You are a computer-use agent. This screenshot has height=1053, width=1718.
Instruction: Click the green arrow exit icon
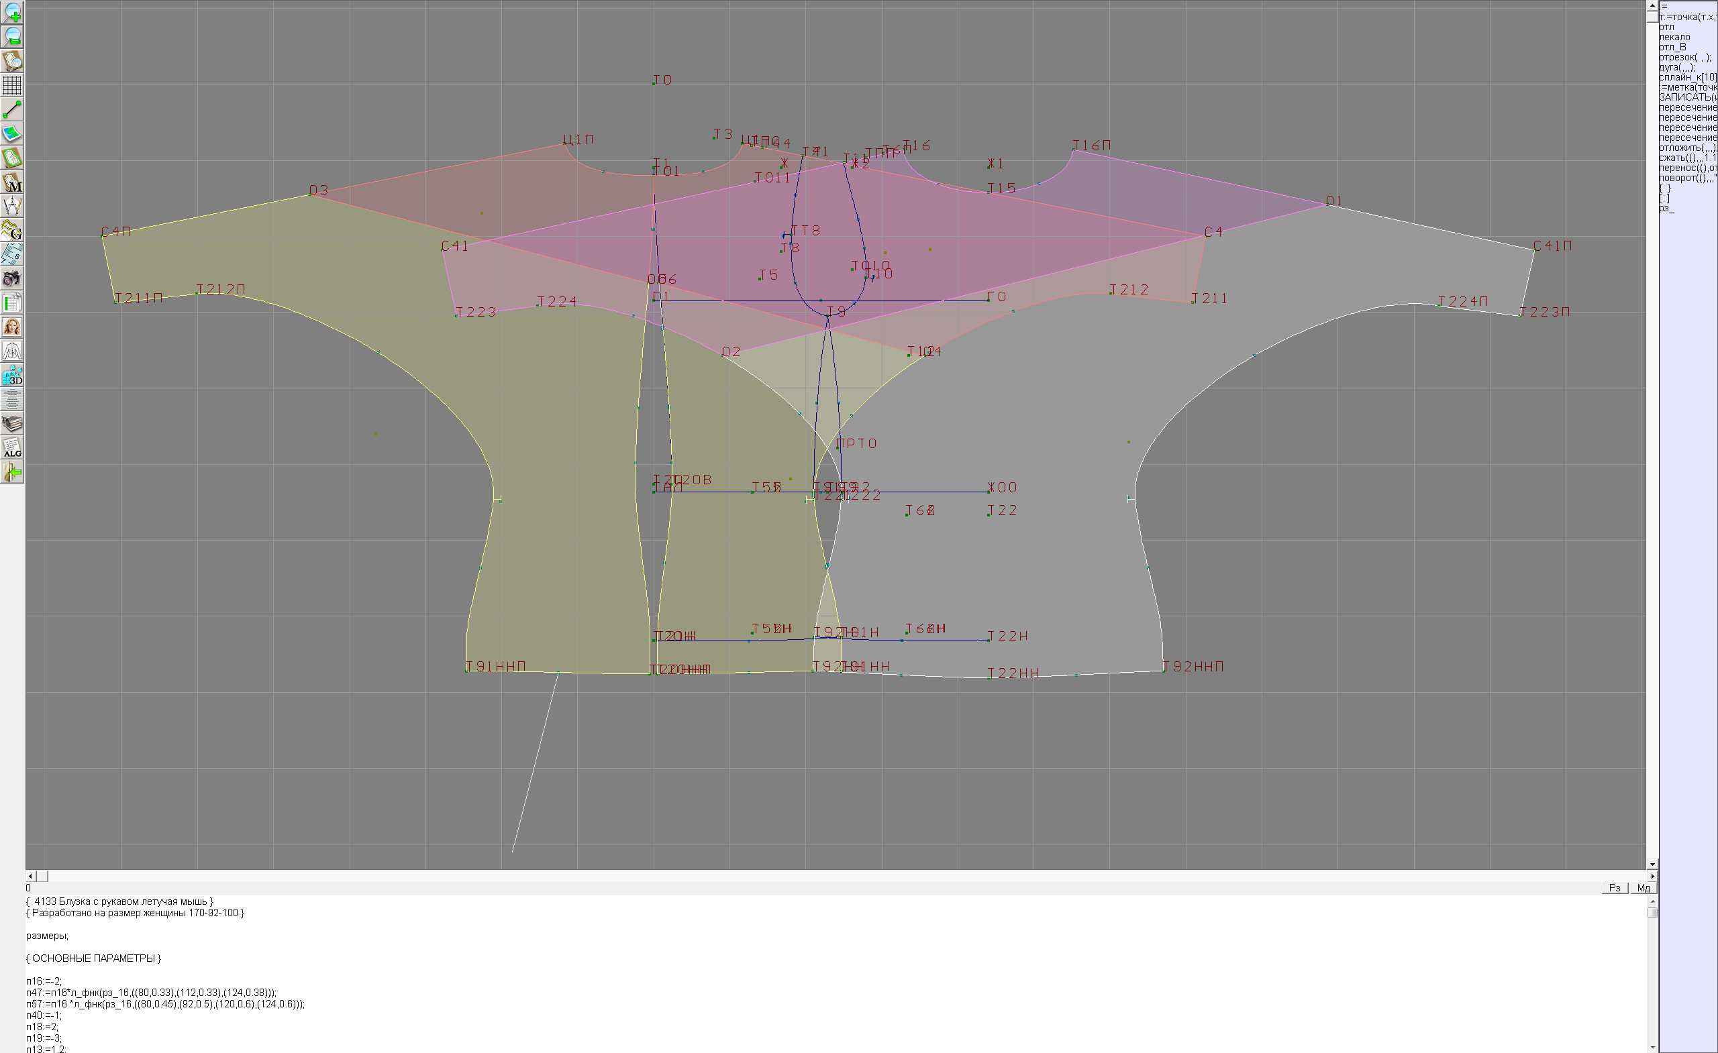[x=12, y=472]
